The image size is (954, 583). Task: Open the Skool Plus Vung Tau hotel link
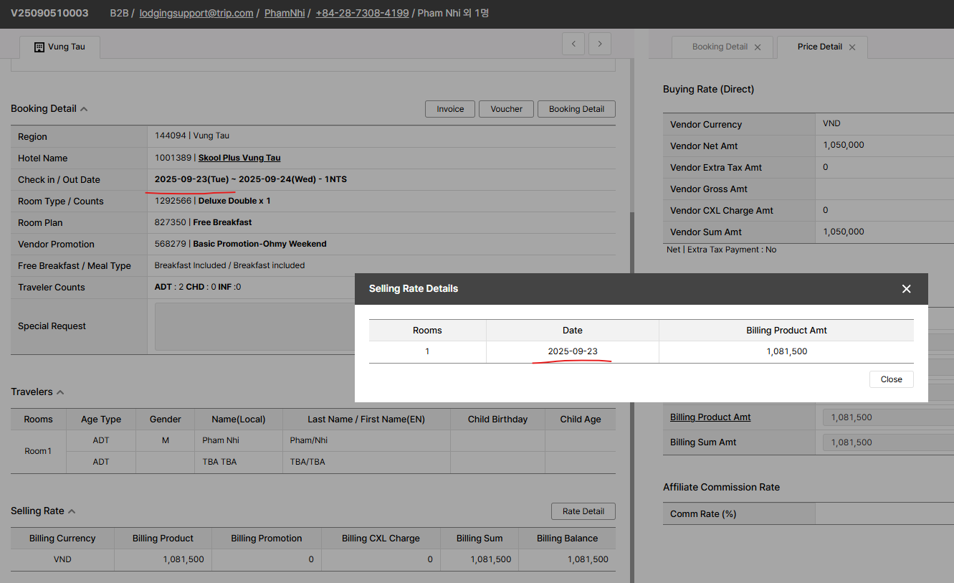[239, 158]
